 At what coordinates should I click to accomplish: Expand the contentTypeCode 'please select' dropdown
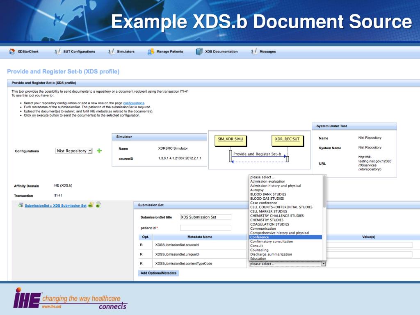coord(287,264)
